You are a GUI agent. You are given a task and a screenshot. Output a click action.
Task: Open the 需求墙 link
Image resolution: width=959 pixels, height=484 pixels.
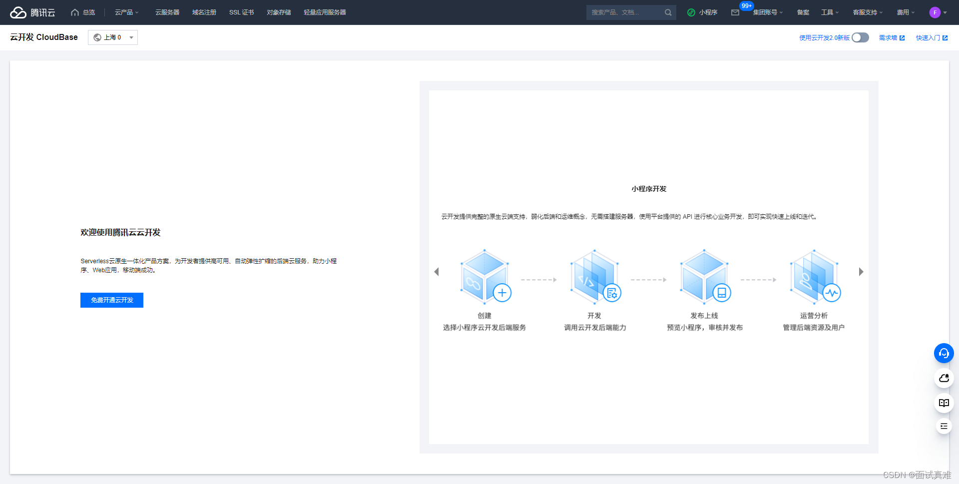pos(892,38)
